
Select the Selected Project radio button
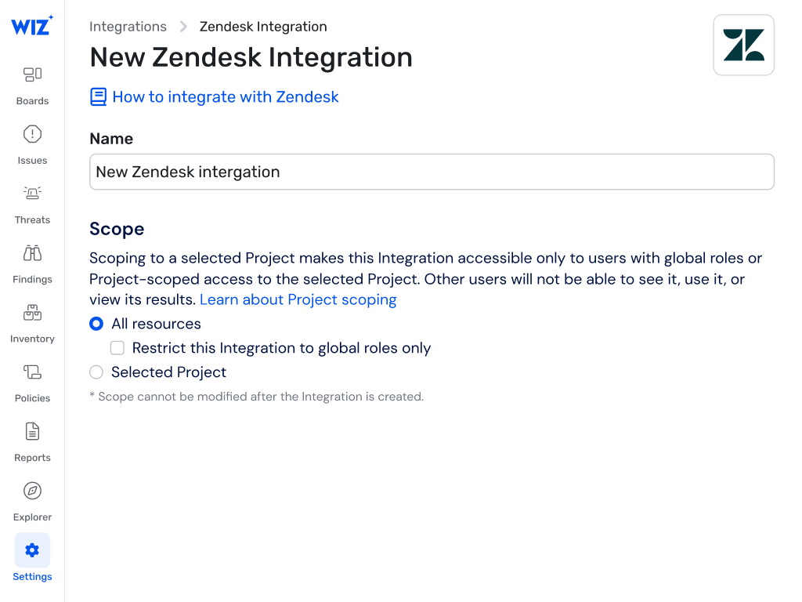96,372
